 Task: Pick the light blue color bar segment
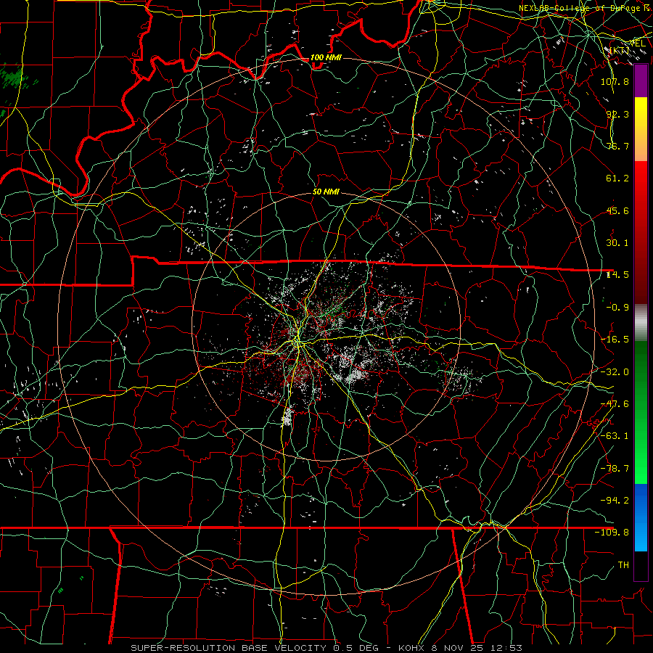point(641,537)
